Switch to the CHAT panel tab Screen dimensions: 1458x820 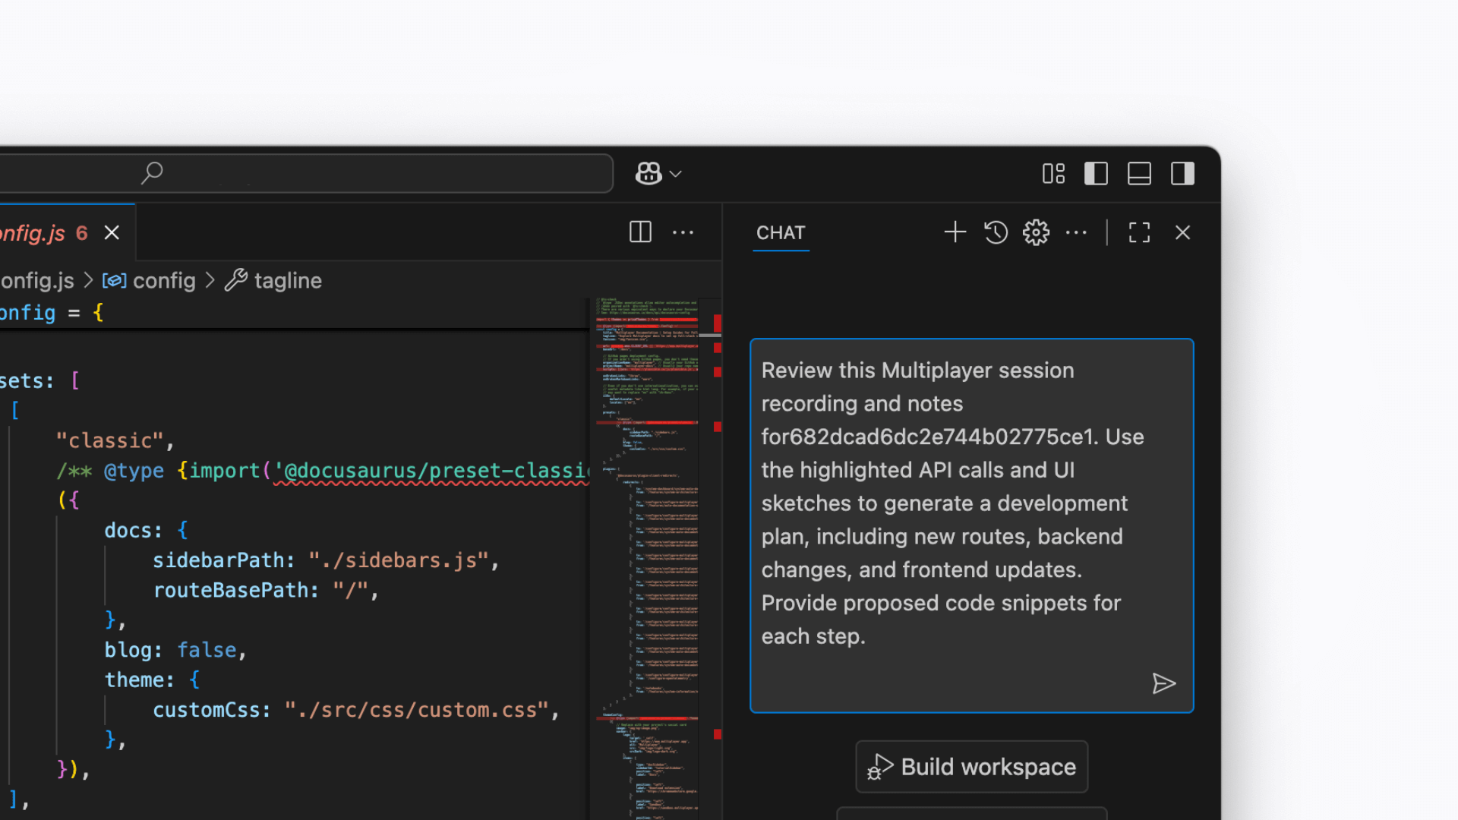(x=781, y=232)
